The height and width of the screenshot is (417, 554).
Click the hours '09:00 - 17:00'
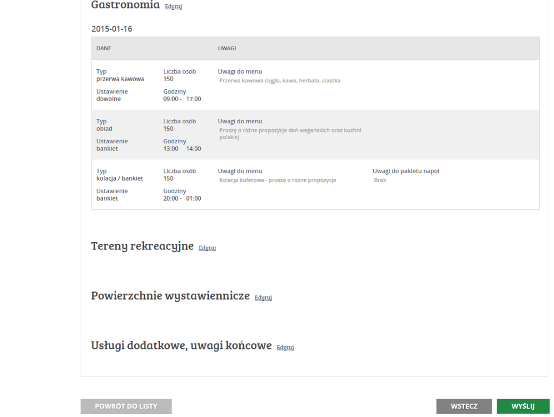182,99
